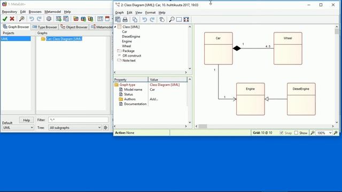The height and width of the screenshot is (192, 342).
Task: Click the fit-to-window arrows icon
Action: pyautogui.click(x=186, y=20)
